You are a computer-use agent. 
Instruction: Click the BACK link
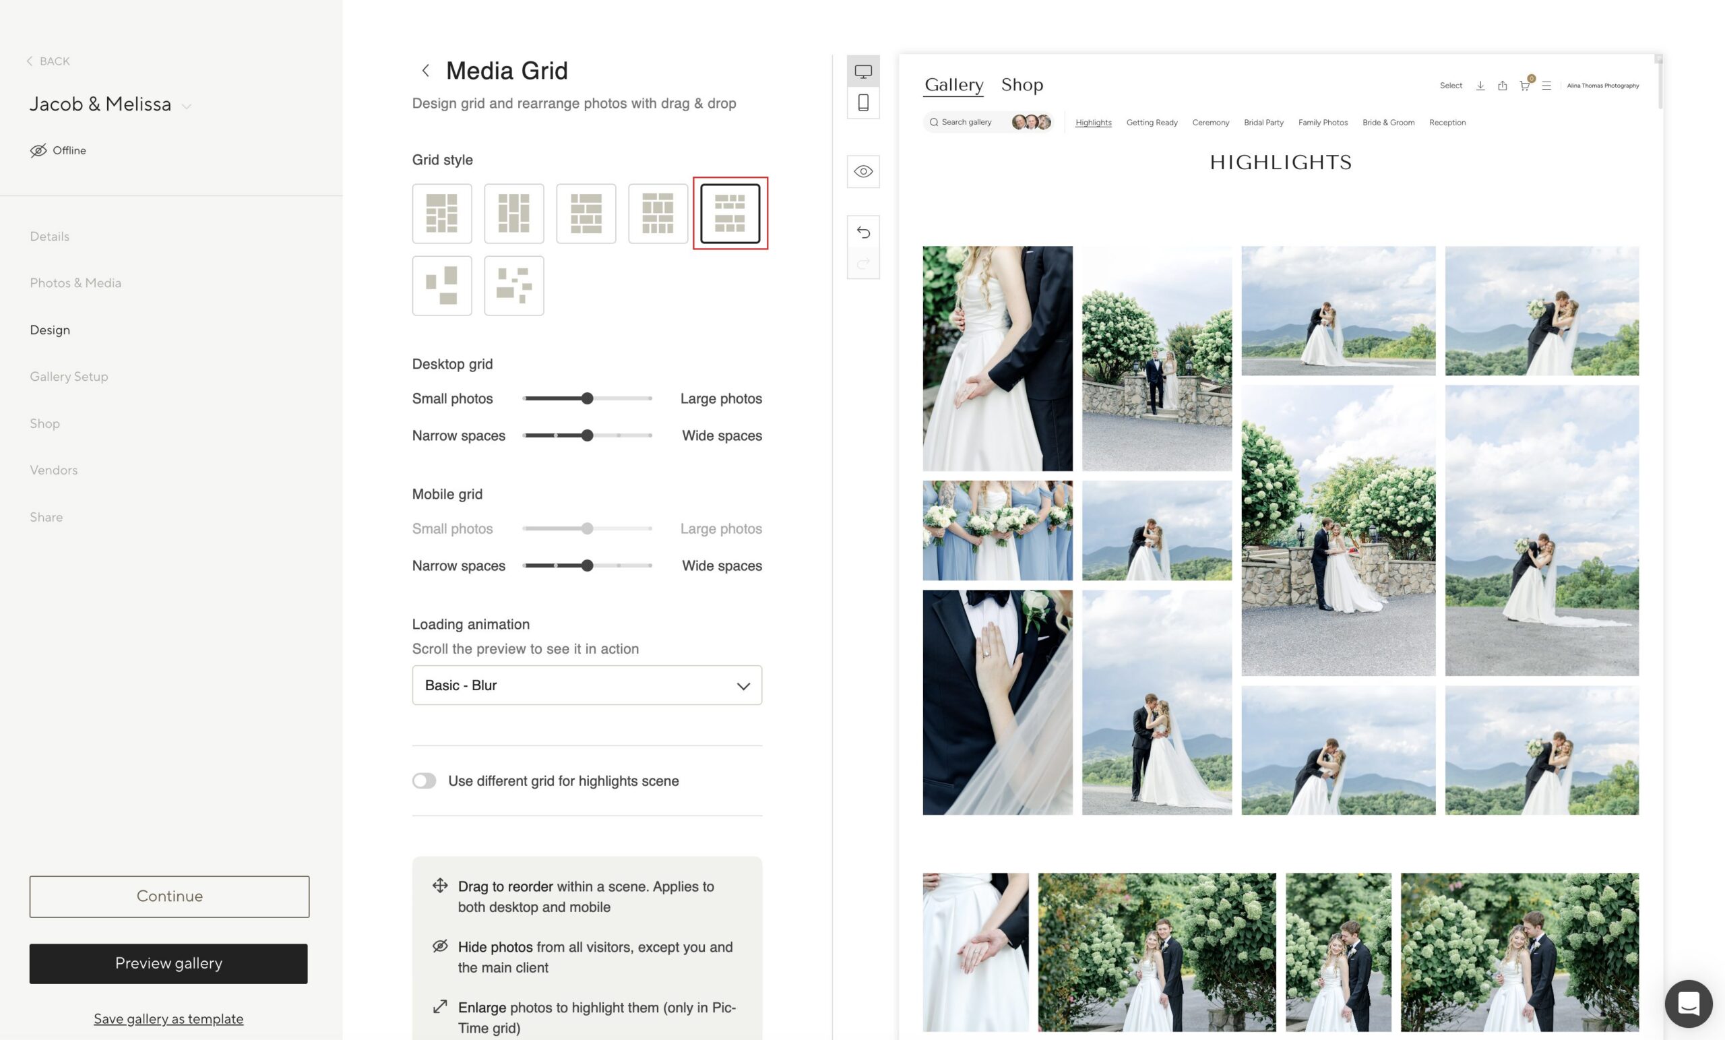tap(48, 61)
